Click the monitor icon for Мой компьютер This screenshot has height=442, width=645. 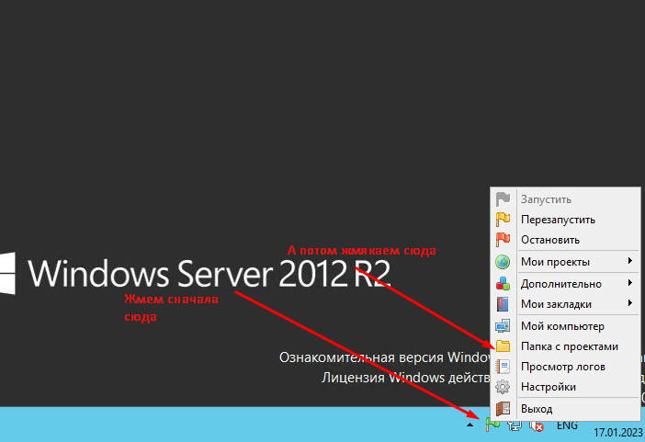pyautogui.click(x=503, y=326)
